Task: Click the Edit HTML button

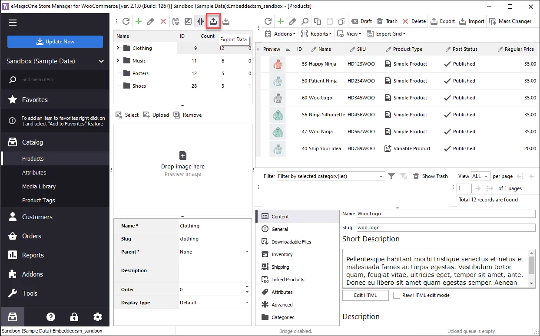Action: (365, 295)
